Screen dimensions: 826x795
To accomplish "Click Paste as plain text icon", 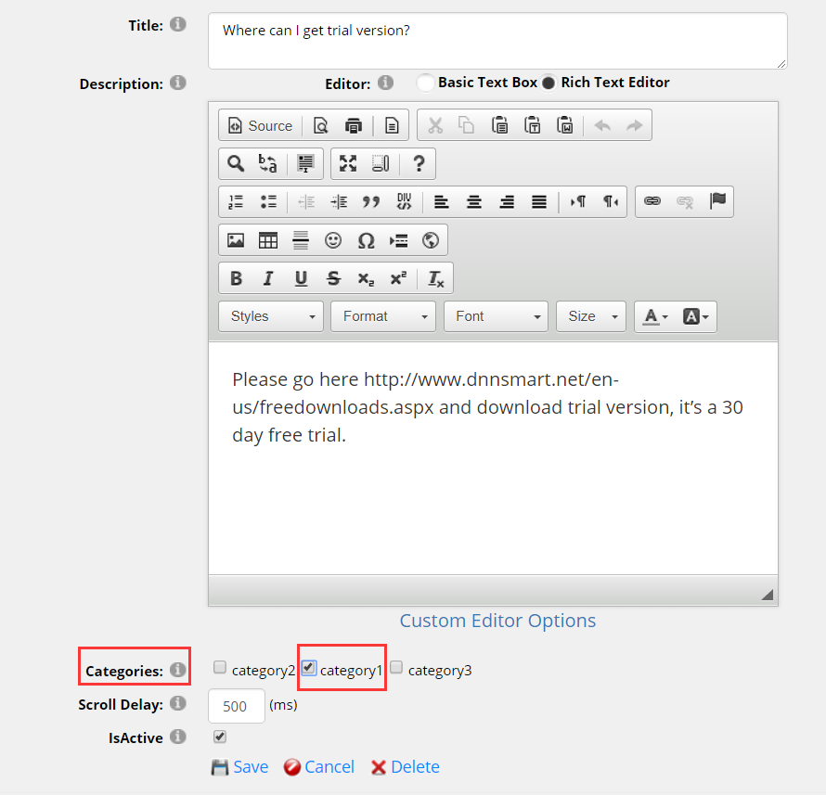I will point(532,125).
